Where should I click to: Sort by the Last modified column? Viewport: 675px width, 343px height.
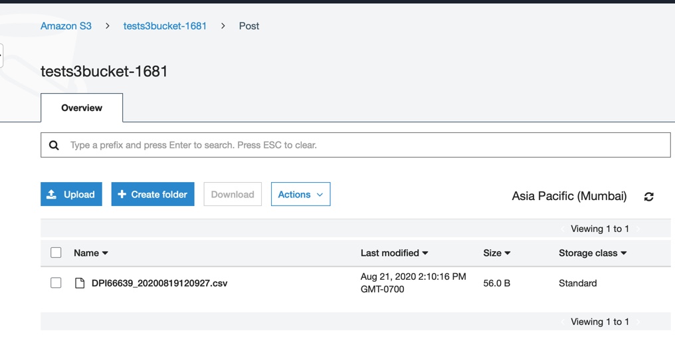[395, 253]
